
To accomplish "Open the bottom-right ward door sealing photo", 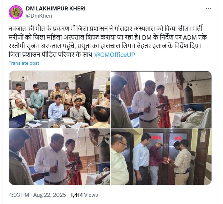I will coord(161,157).
